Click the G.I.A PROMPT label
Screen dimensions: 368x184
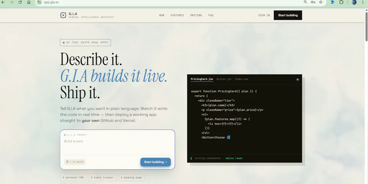pyautogui.click(x=77, y=135)
